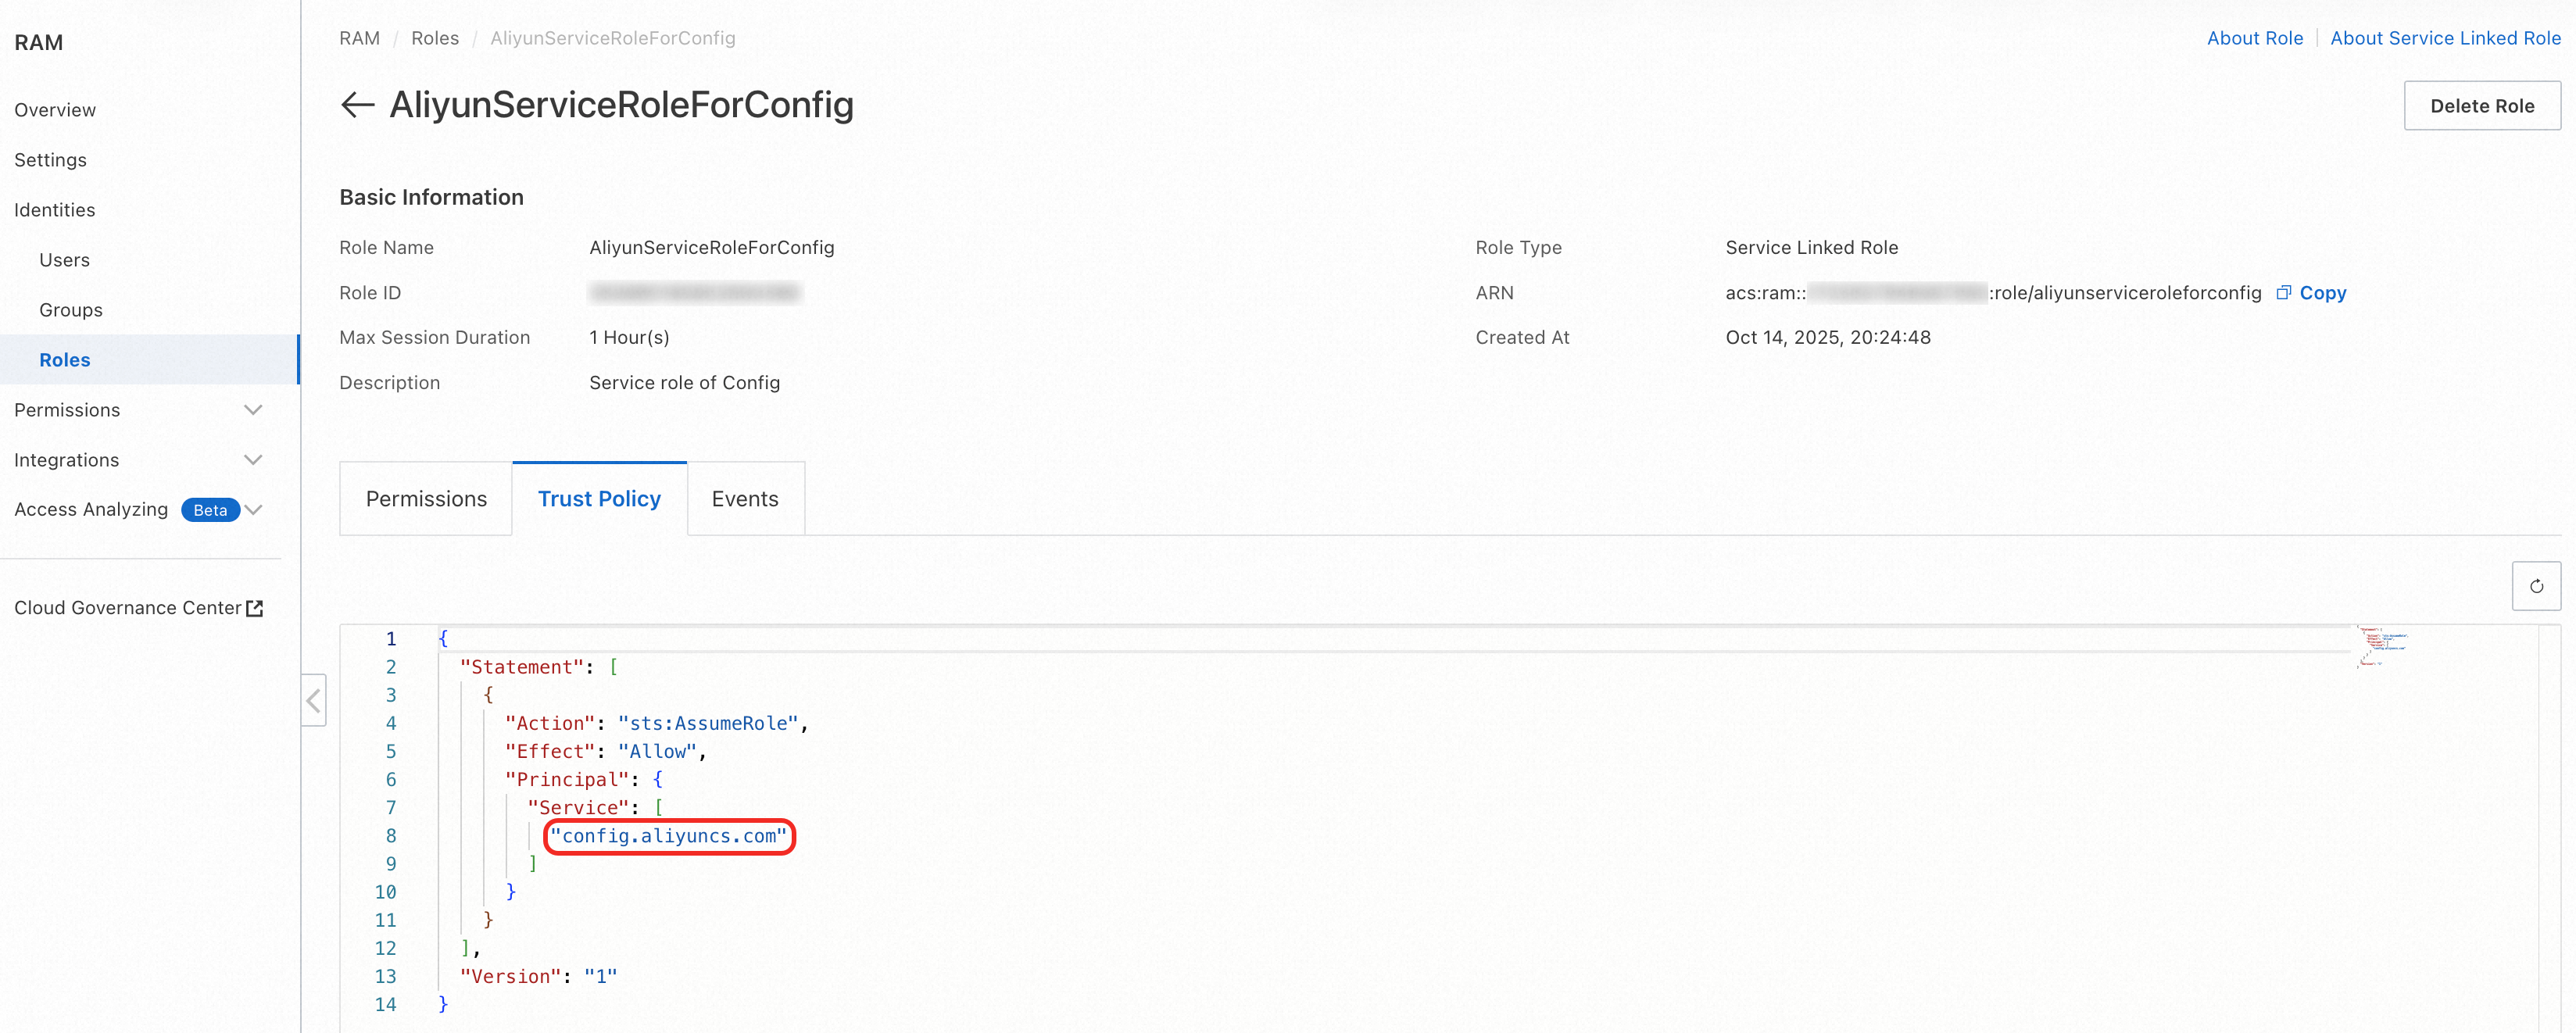The image size is (2576, 1033).
Task: Click the copy icon next to the ARN
Action: click(x=2283, y=293)
